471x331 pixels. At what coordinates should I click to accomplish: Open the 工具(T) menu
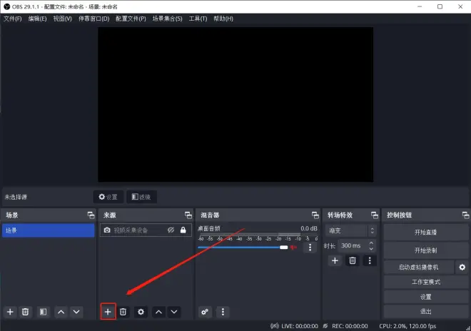tap(198, 19)
